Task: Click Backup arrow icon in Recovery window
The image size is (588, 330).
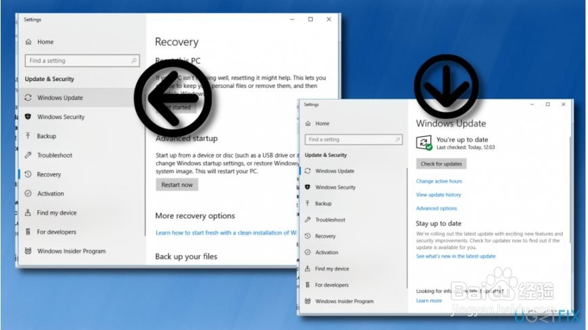Action: click(x=28, y=136)
